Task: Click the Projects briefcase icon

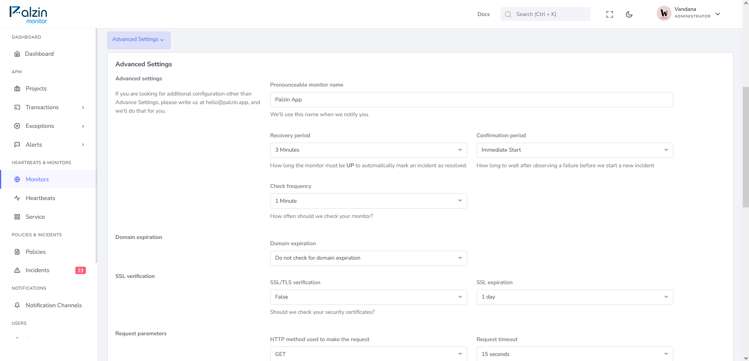Action: [x=17, y=88]
